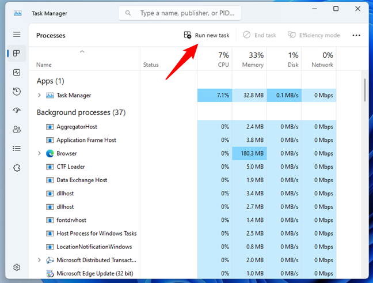Select Microsoft Edge Update (32 bit) row
The height and width of the screenshot is (283, 373).
pyautogui.click(x=182, y=273)
